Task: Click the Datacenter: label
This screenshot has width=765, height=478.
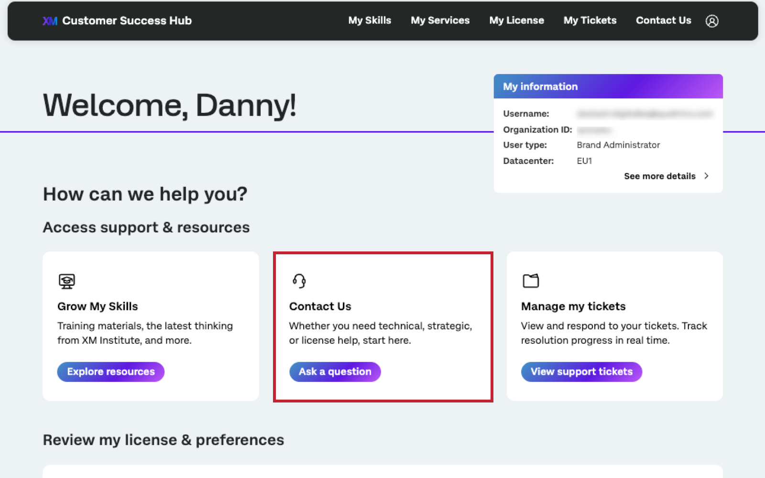Action: tap(528, 161)
